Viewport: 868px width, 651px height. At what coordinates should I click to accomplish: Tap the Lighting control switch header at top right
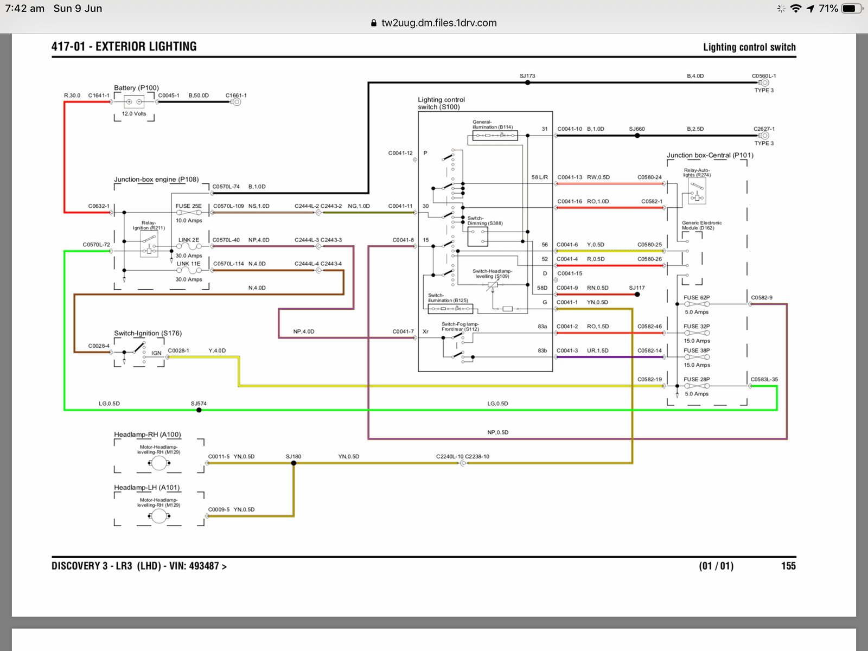(749, 47)
